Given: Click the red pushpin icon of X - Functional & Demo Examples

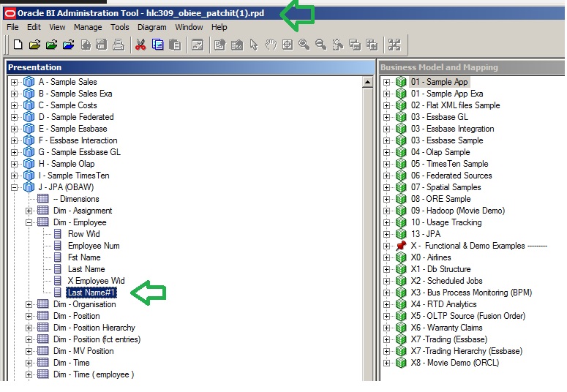Looking at the screenshot, I should click(x=401, y=246).
